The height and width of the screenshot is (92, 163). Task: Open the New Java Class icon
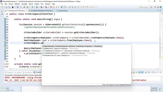point(27,7)
